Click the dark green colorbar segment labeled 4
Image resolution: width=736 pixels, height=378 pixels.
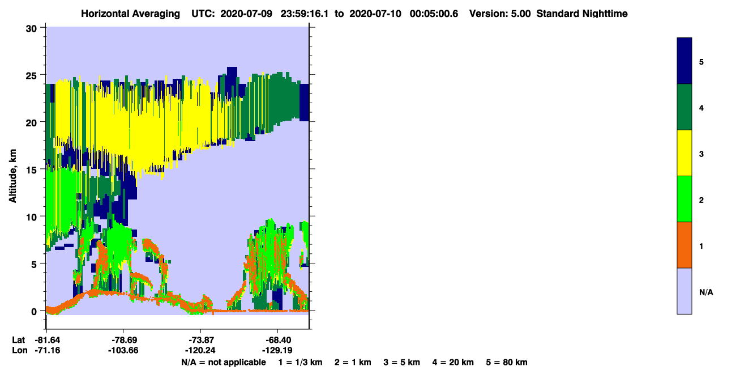684,107
